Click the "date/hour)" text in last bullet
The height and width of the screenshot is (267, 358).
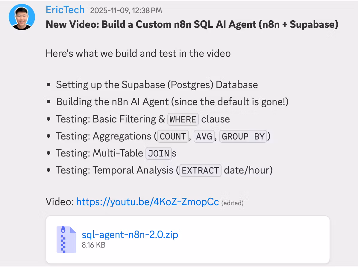(248, 170)
